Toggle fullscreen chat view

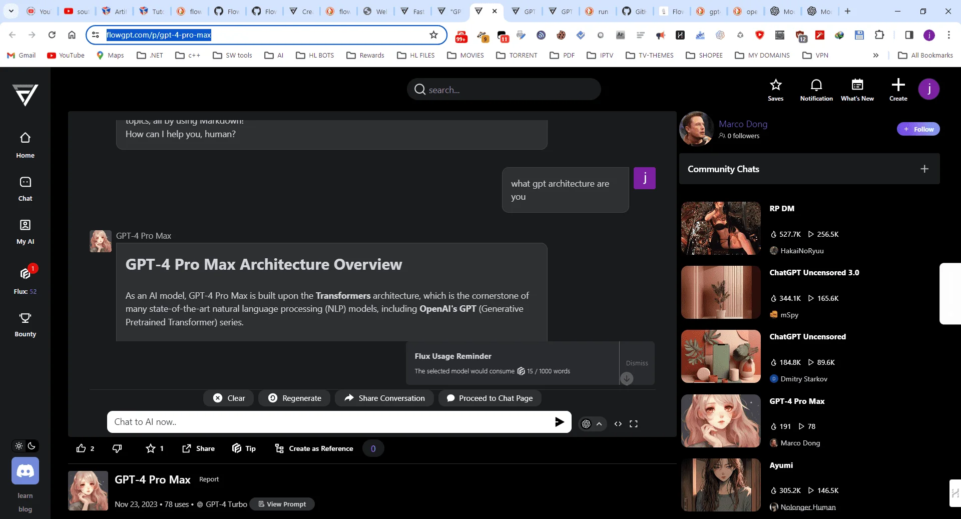tap(633, 424)
